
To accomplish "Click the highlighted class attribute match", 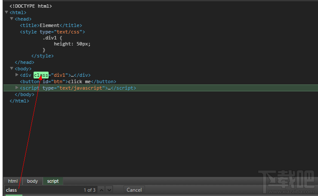I will coord(41,75).
